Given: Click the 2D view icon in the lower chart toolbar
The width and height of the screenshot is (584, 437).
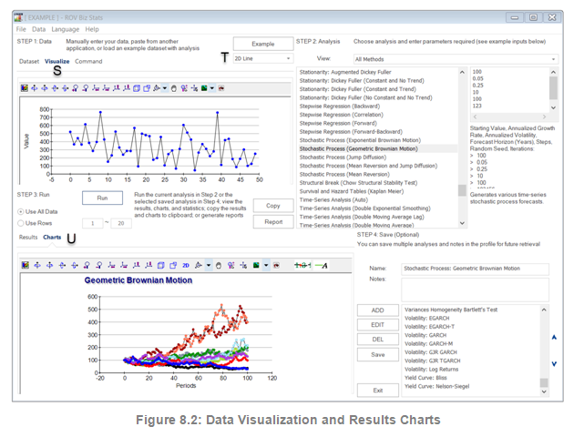Looking at the screenshot, I should click(185, 266).
